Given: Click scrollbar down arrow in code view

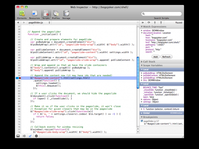Looking at the screenshot, I should (138, 132).
